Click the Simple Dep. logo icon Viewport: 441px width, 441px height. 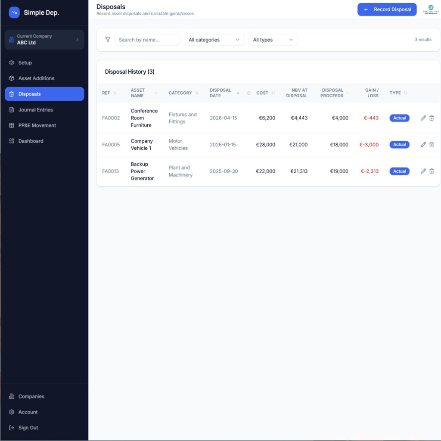click(x=14, y=12)
